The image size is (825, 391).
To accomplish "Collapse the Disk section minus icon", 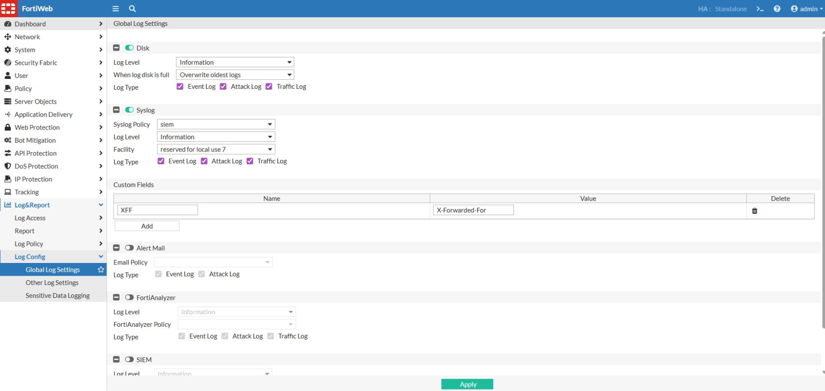I will coord(116,48).
